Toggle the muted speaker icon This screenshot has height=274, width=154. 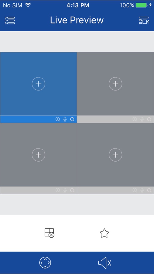tap(105, 263)
